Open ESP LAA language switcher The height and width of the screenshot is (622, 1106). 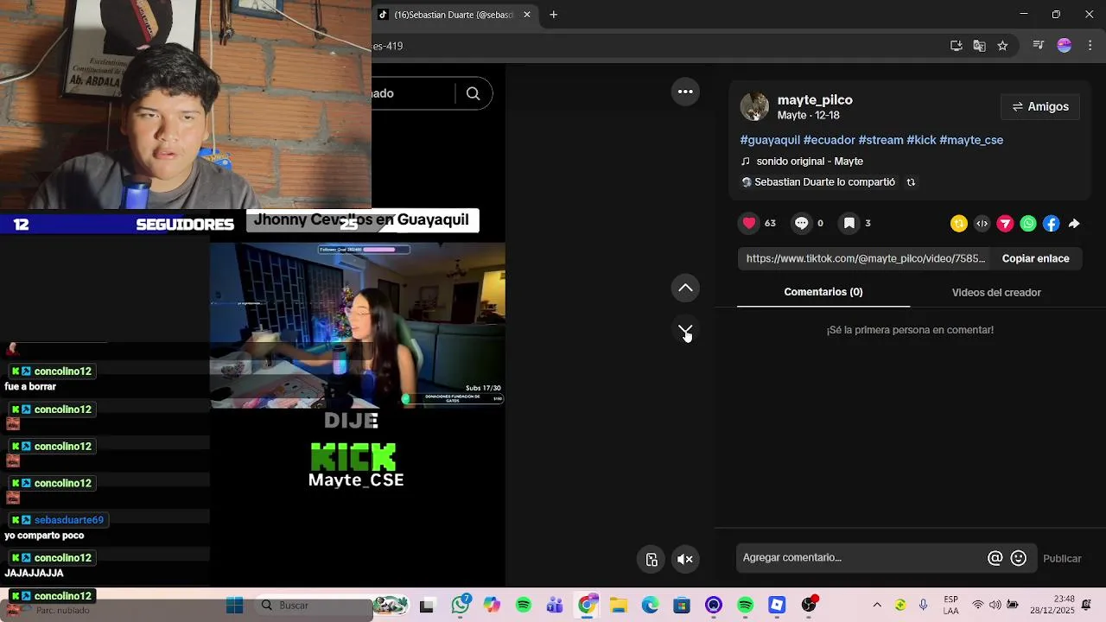(950, 605)
